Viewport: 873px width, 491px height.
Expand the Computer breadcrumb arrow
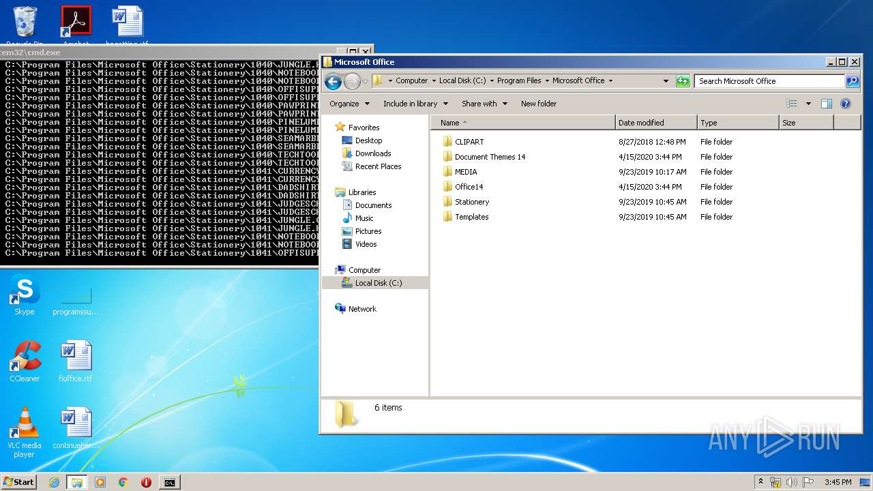click(x=434, y=80)
